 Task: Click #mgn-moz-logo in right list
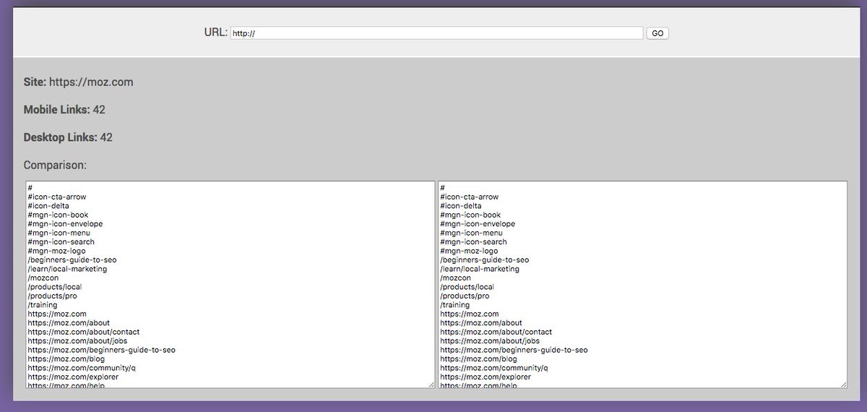coord(469,251)
